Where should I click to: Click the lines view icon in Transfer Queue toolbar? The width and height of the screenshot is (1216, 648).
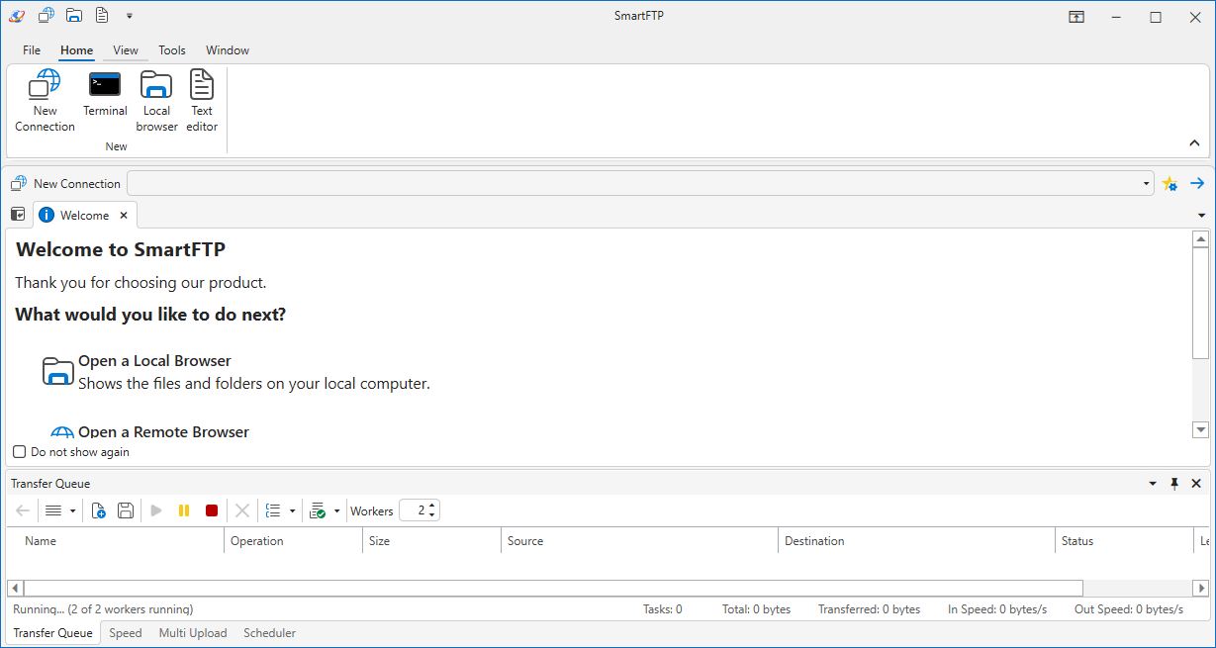point(53,510)
